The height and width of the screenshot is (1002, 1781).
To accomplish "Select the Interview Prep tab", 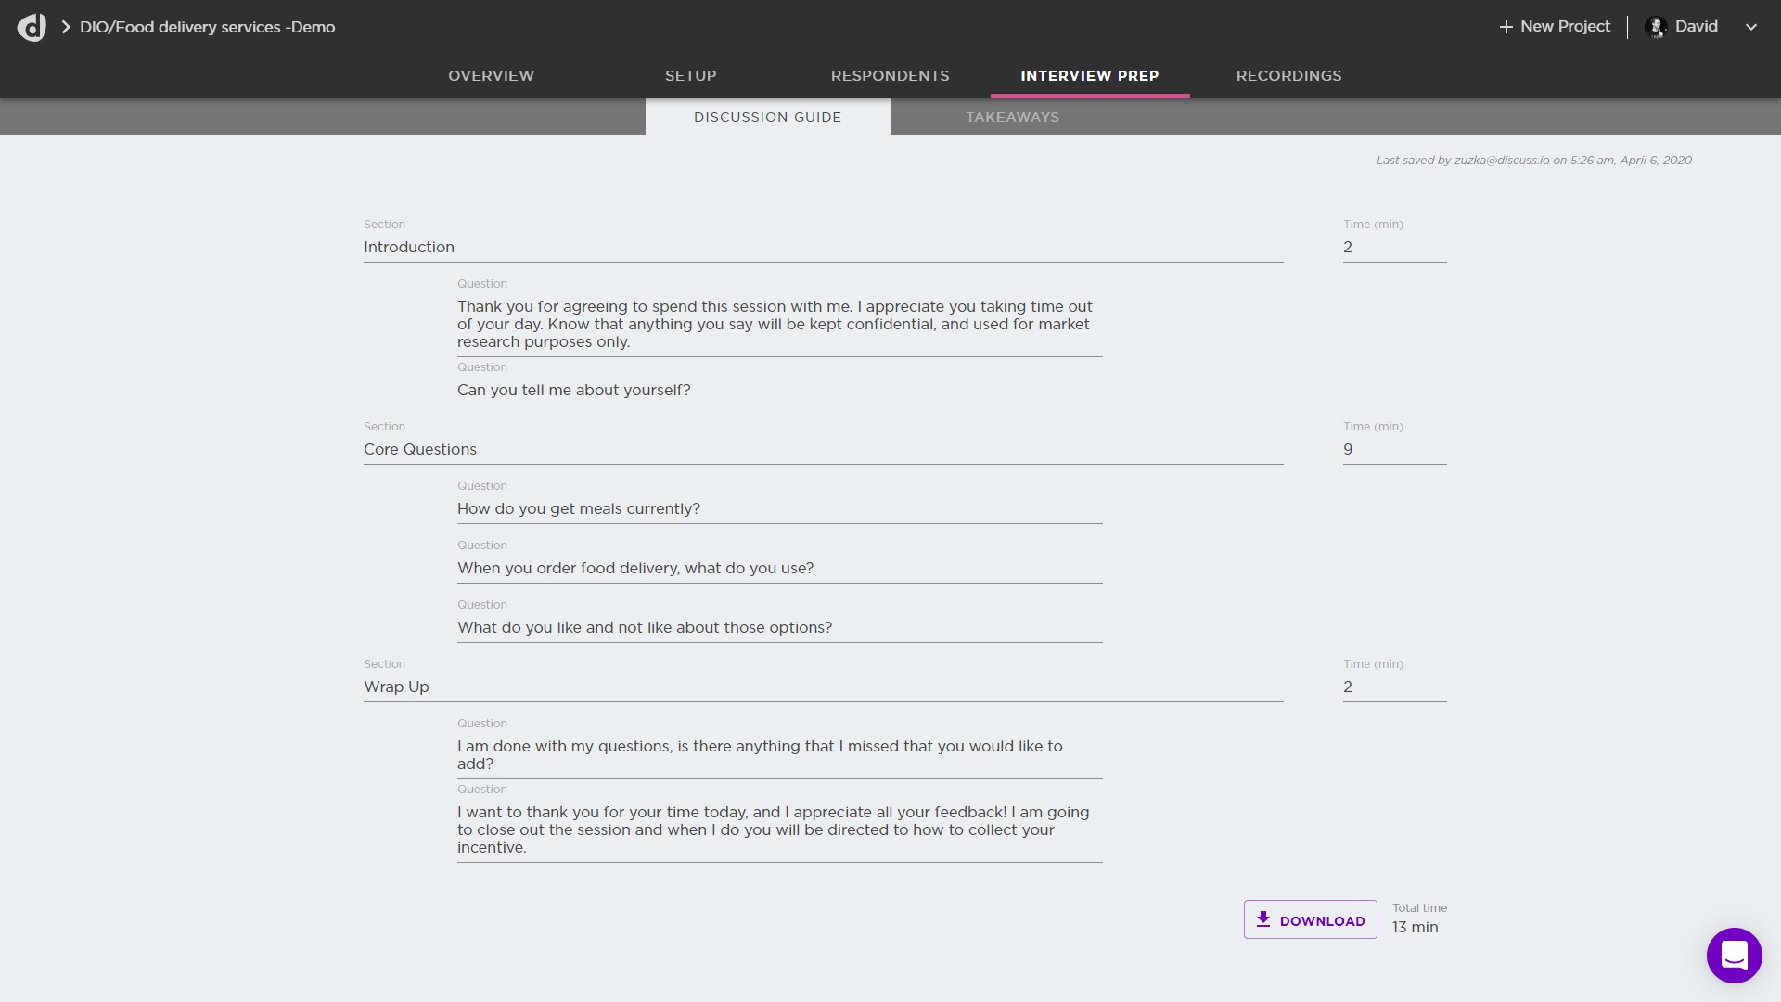I will pyautogui.click(x=1089, y=75).
